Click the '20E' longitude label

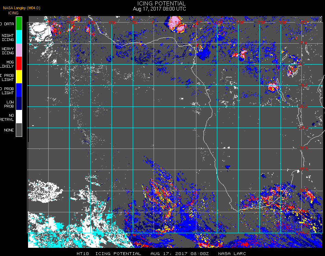click(240, 23)
